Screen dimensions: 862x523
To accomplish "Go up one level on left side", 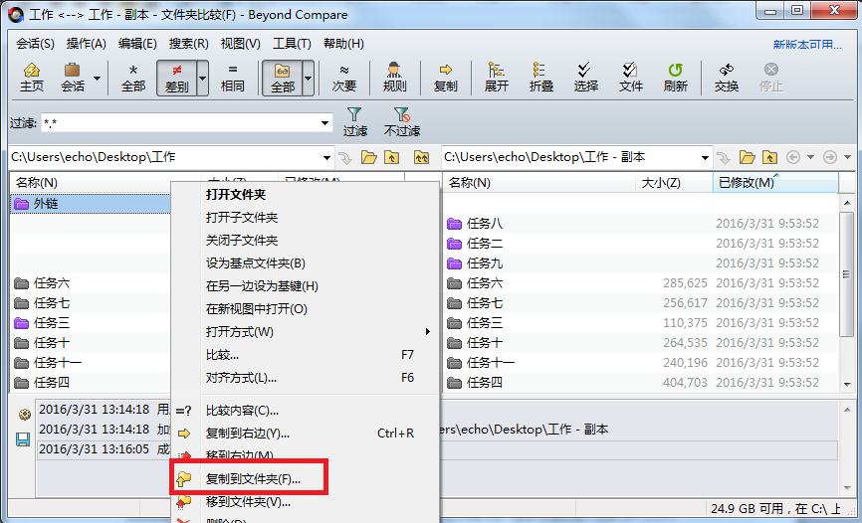I will 391,158.
